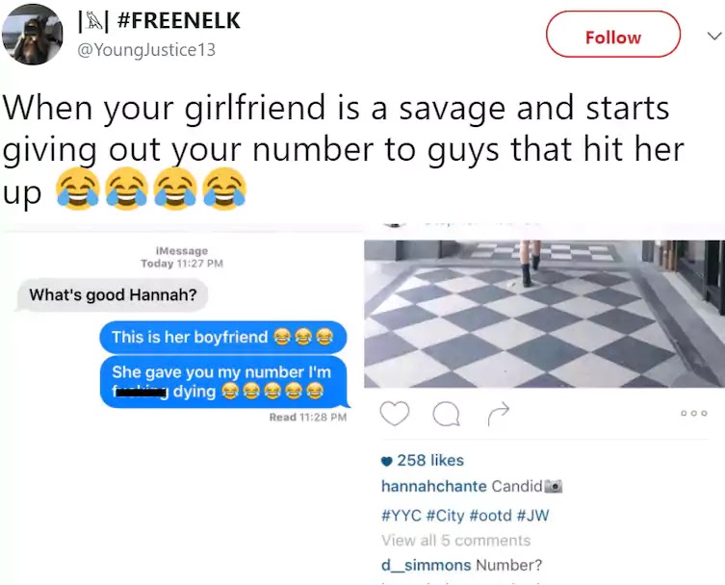Tap the Instagram share arrow icon
725x585 pixels.
499,413
